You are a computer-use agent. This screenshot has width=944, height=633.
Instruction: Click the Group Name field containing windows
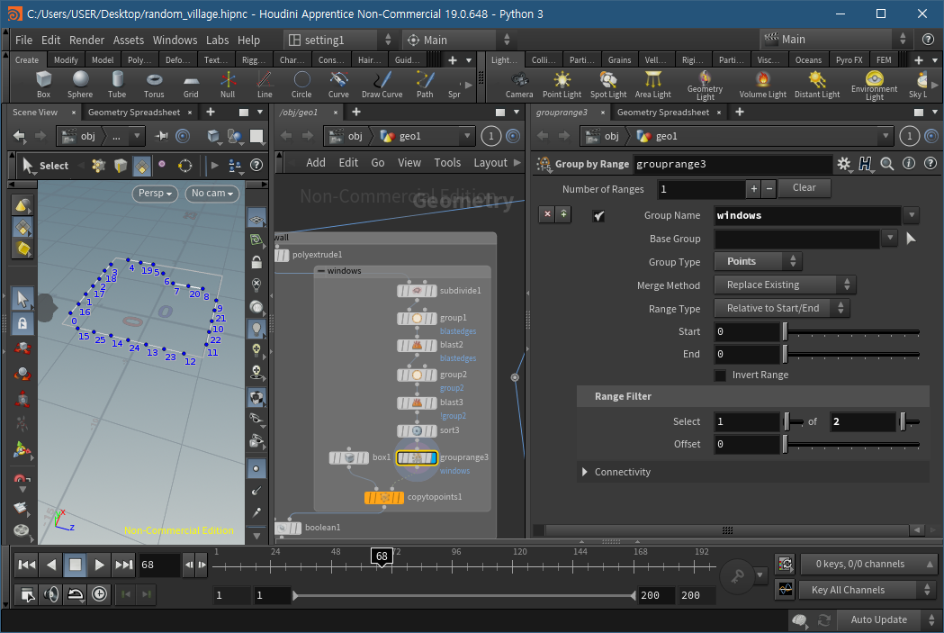pos(807,215)
